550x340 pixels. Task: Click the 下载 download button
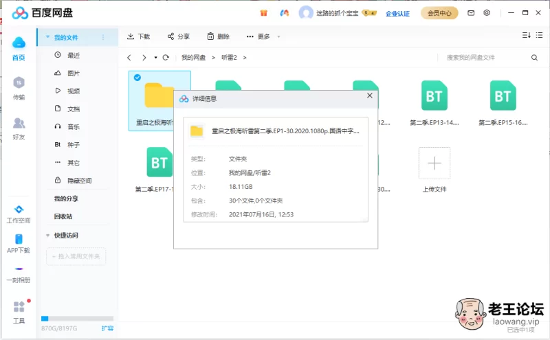138,36
